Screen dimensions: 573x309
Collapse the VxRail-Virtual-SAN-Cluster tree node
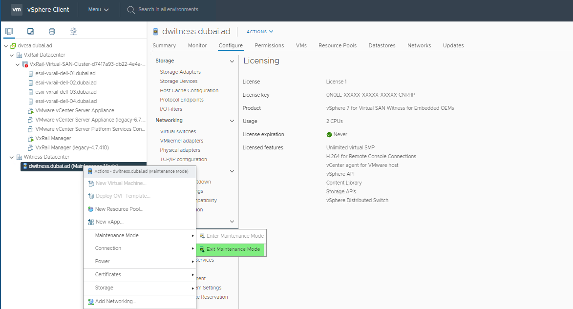coord(18,64)
